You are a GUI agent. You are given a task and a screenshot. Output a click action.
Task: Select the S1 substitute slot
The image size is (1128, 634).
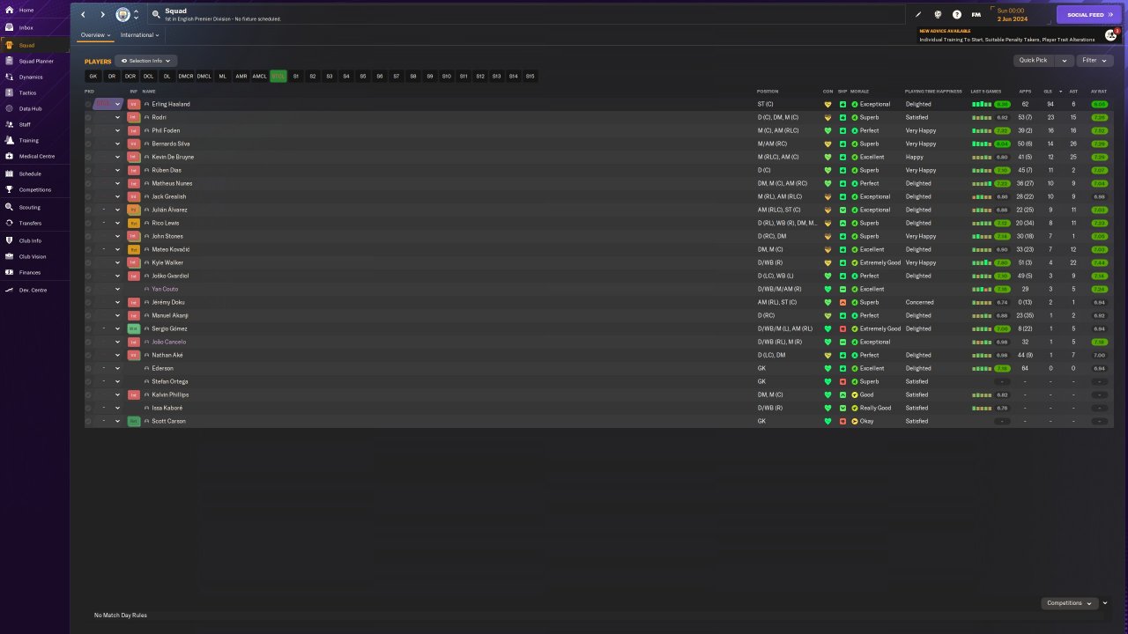[296, 77]
